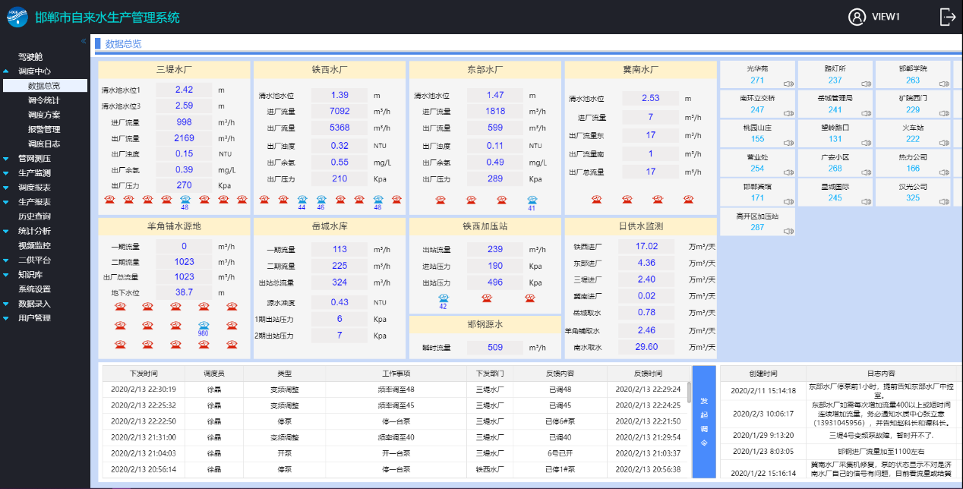Click the blue running pump labeled 980
The height and width of the screenshot is (489, 963).
click(x=204, y=325)
